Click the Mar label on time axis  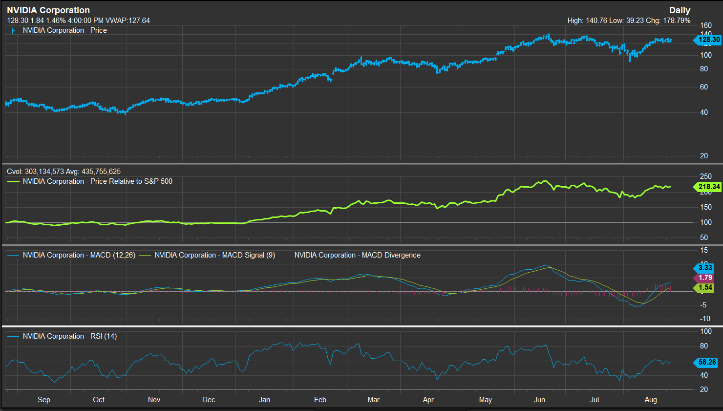[x=373, y=400]
